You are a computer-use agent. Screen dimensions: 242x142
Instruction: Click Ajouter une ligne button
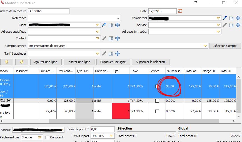pyautogui.click(x=46, y=62)
